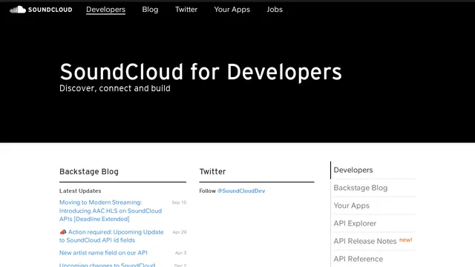Click the 'Latest Updates' label
Screen dimensions: 475x267
pyautogui.click(x=80, y=191)
